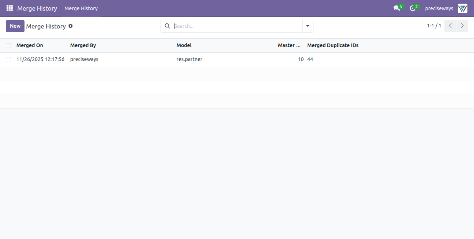Create a New merge history record

point(15,26)
